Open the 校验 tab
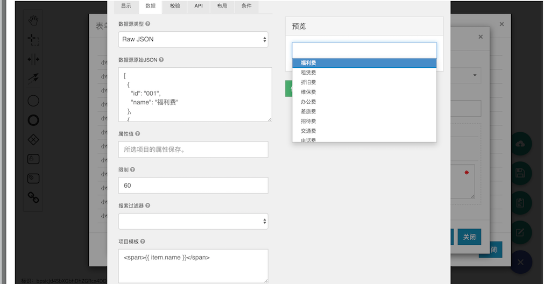 coord(175,6)
